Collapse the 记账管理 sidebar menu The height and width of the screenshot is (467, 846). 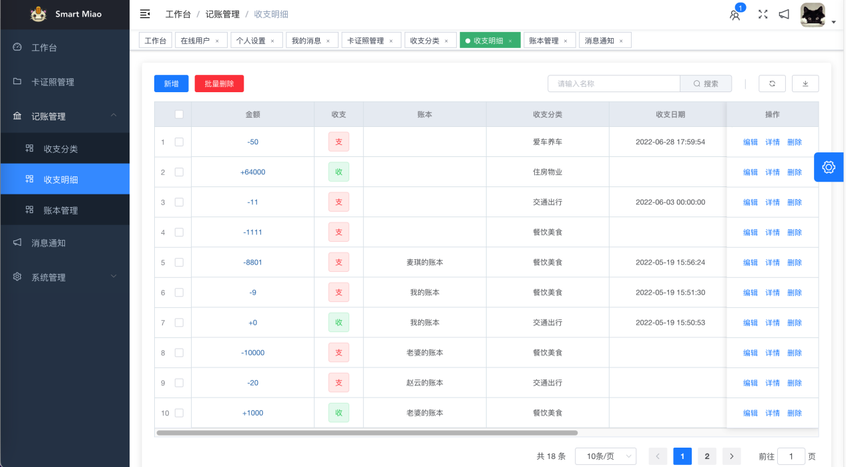[65, 116]
